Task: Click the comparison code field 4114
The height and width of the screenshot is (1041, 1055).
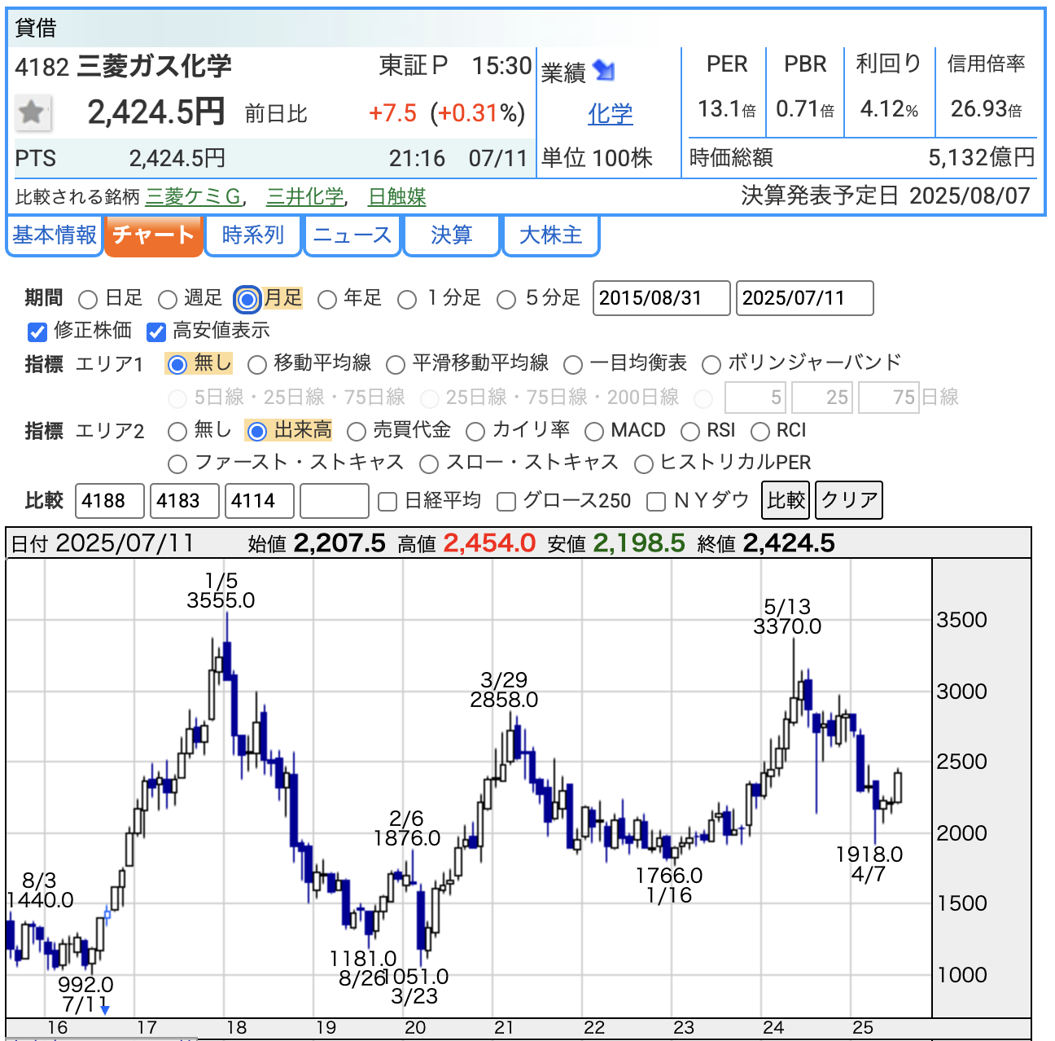Action: click(x=260, y=501)
